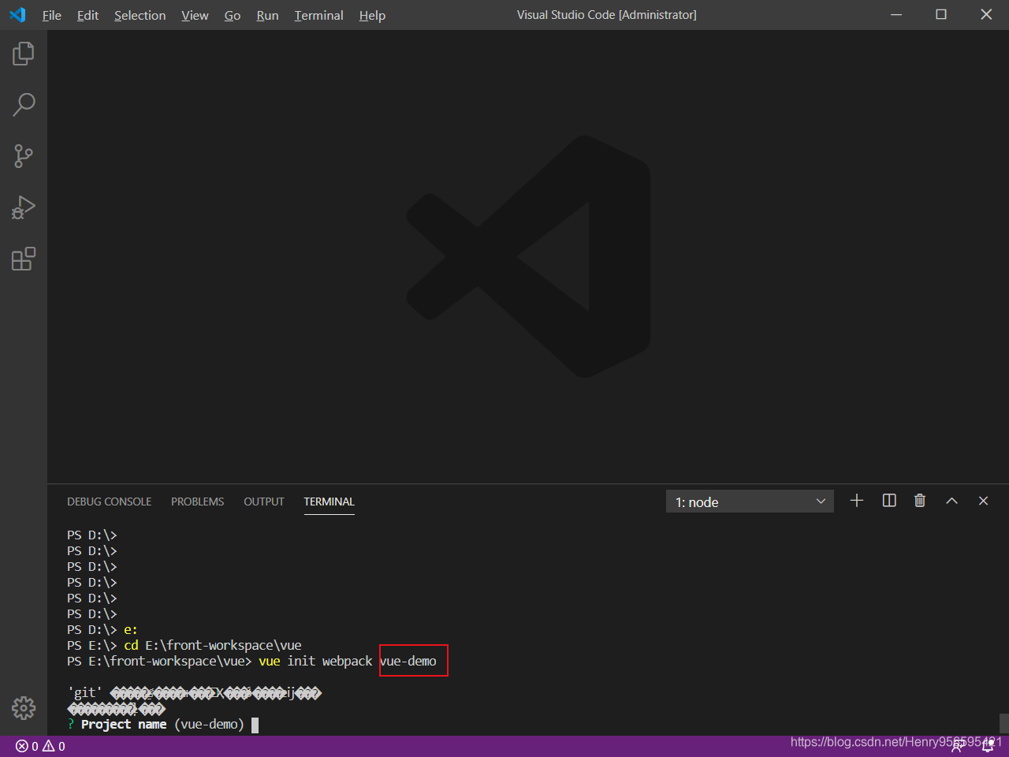This screenshot has width=1009, height=757.
Task: Open the Extensions icon in the Activity Bar
Action: click(x=24, y=259)
